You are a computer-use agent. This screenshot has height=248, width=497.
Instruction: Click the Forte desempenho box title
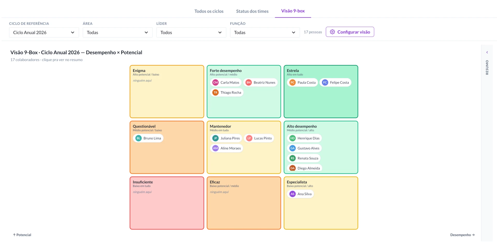(225, 71)
